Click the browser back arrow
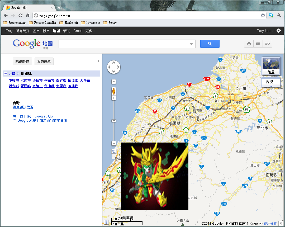This screenshot has width=285, height=227. (x=6, y=16)
